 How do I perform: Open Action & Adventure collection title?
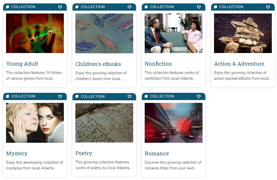[239, 64]
